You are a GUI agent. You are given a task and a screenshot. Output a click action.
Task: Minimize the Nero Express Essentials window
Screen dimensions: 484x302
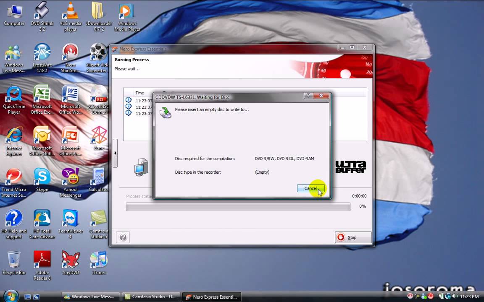342,47
